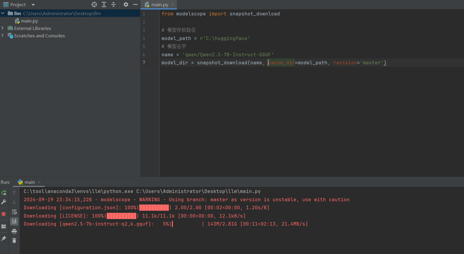Select Scratches and Consoles tree item
The height and width of the screenshot is (254, 464).
coord(39,36)
